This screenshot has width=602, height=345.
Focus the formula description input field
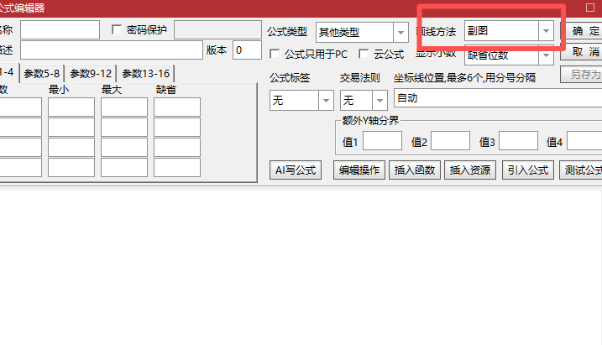112,50
